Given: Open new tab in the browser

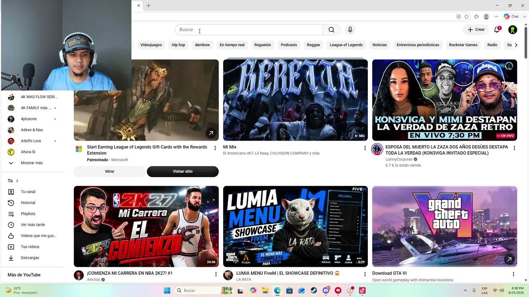Looking at the screenshot, I should coord(148,5).
